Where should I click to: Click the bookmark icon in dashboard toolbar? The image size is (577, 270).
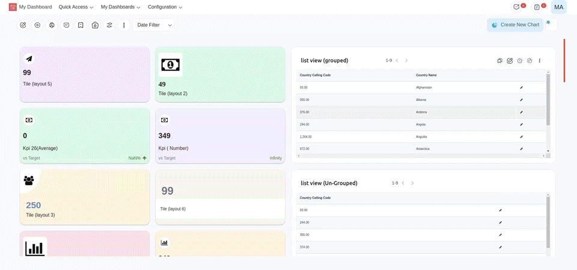point(81,25)
